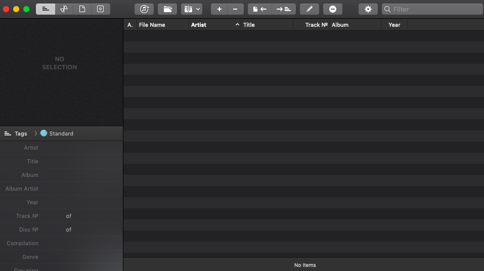Click the Album Artist tag field

coord(81,189)
